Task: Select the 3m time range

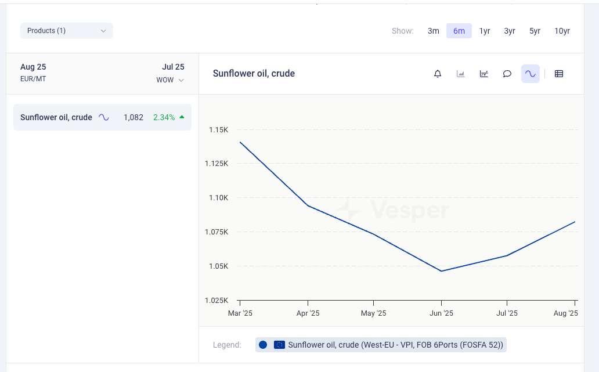Action: click(x=434, y=31)
